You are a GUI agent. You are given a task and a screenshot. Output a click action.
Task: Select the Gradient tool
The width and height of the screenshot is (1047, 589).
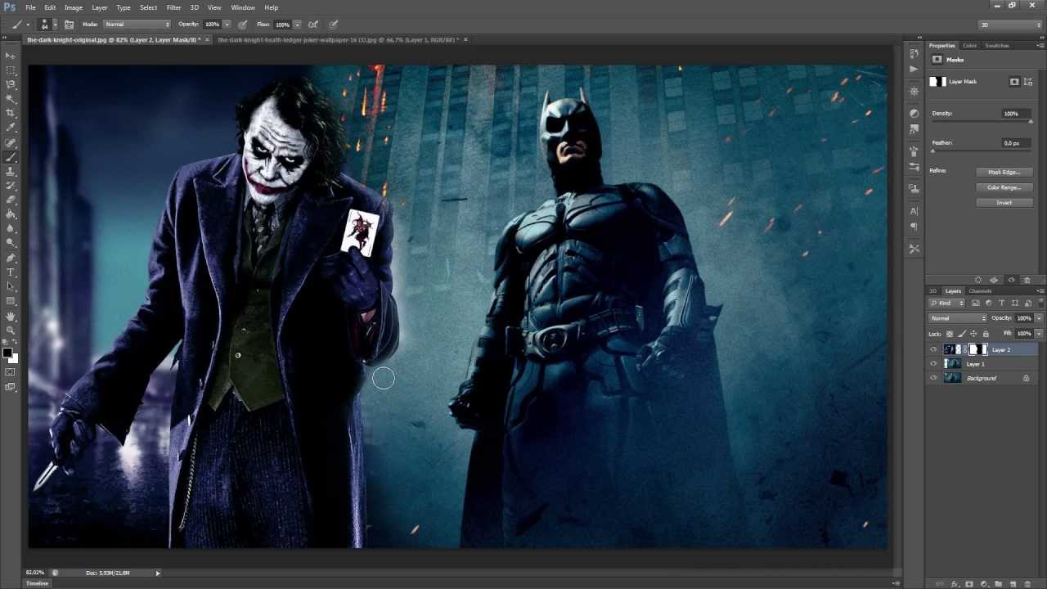click(x=11, y=214)
